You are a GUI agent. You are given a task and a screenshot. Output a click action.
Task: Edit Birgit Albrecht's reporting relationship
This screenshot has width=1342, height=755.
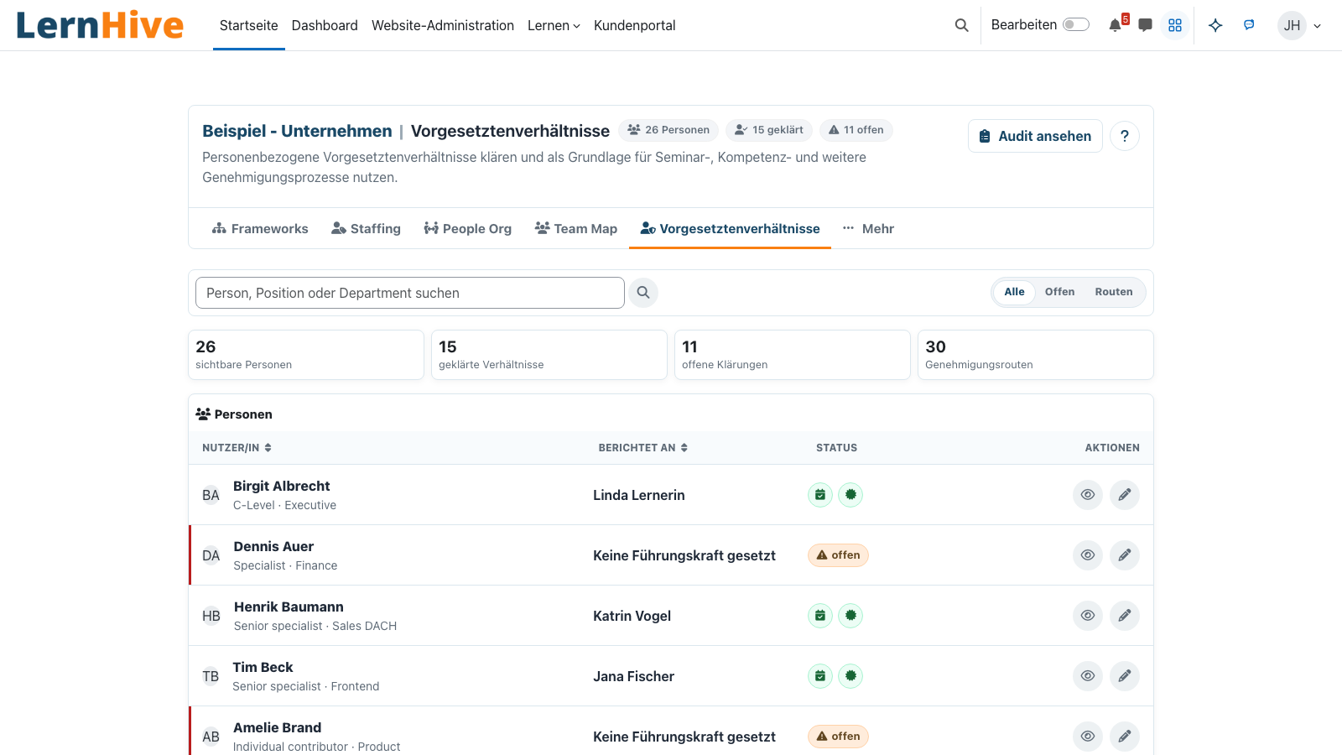[x=1125, y=495]
